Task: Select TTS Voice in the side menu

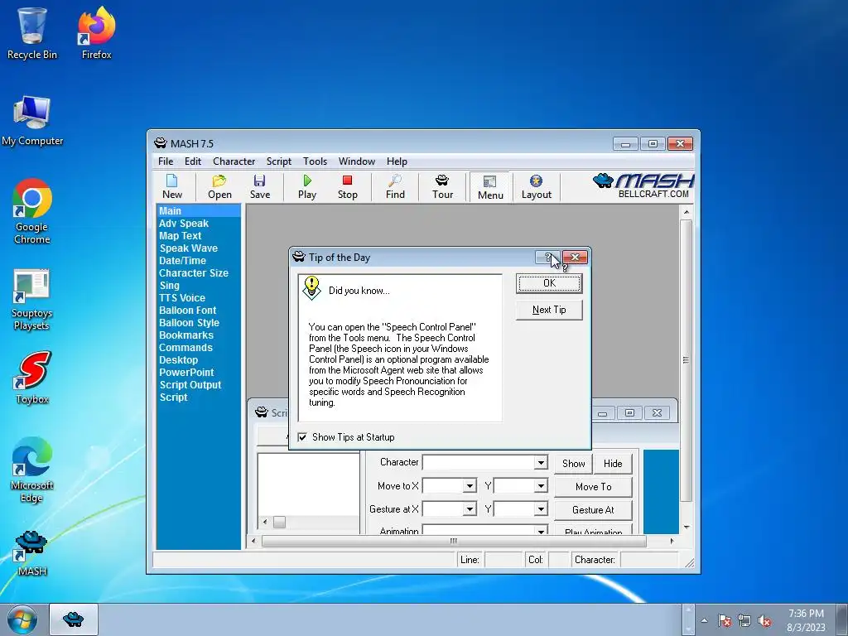Action: [x=181, y=298]
